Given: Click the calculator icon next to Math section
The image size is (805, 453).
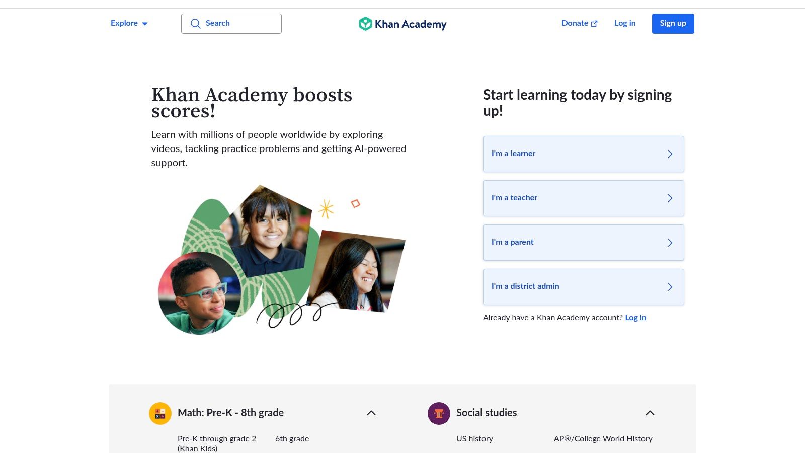Looking at the screenshot, I should tap(160, 413).
